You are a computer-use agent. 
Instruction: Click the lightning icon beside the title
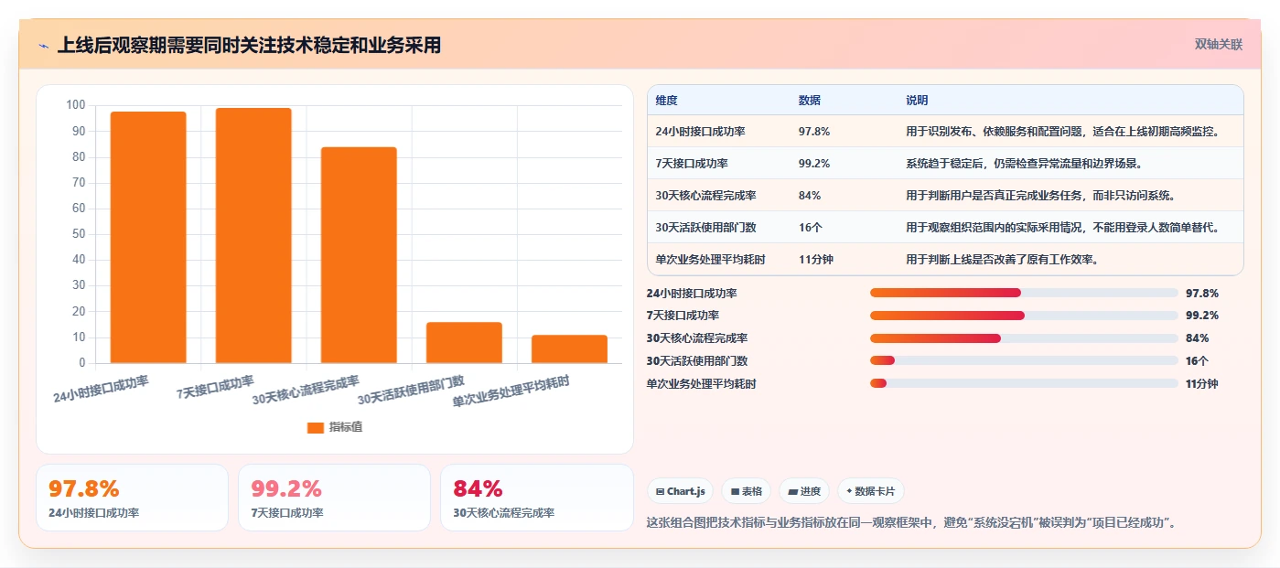[43, 46]
